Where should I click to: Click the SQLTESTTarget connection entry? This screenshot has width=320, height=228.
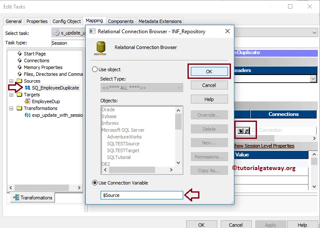123,150
